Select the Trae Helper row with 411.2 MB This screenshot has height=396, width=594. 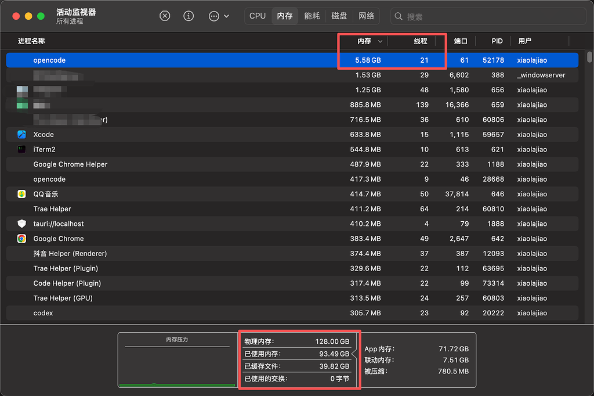(x=292, y=209)
